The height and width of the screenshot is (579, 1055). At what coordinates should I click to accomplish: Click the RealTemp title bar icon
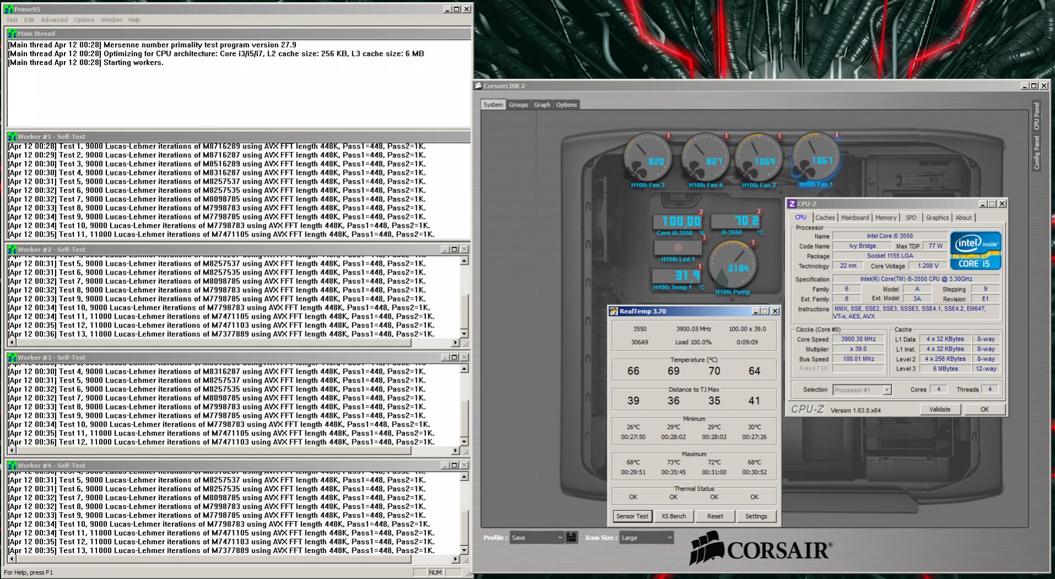[x=613, y=311]
